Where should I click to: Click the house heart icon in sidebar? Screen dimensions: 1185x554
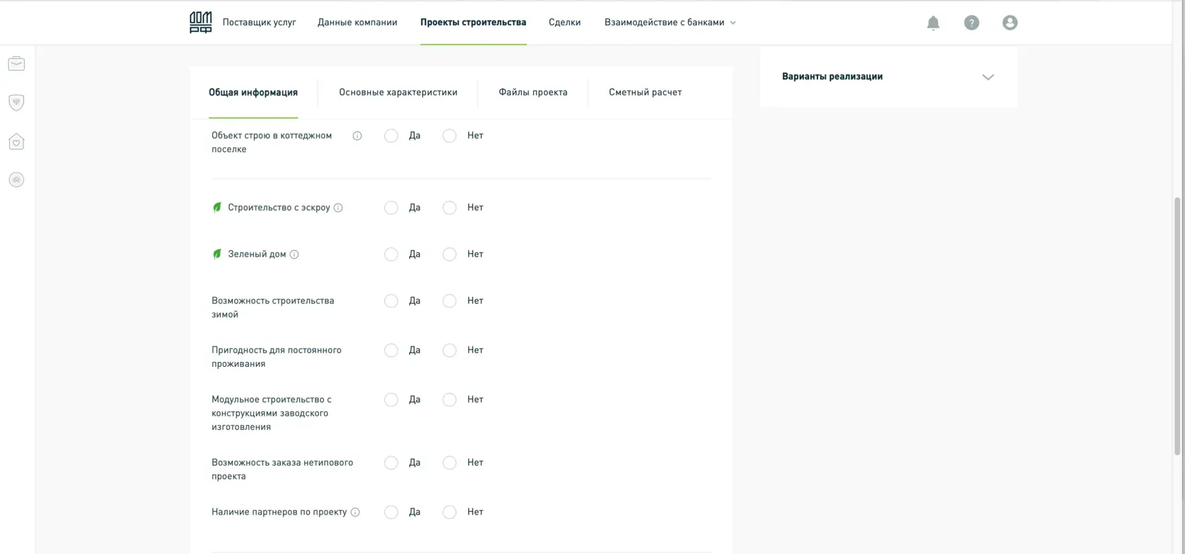[x=16, y=142]
